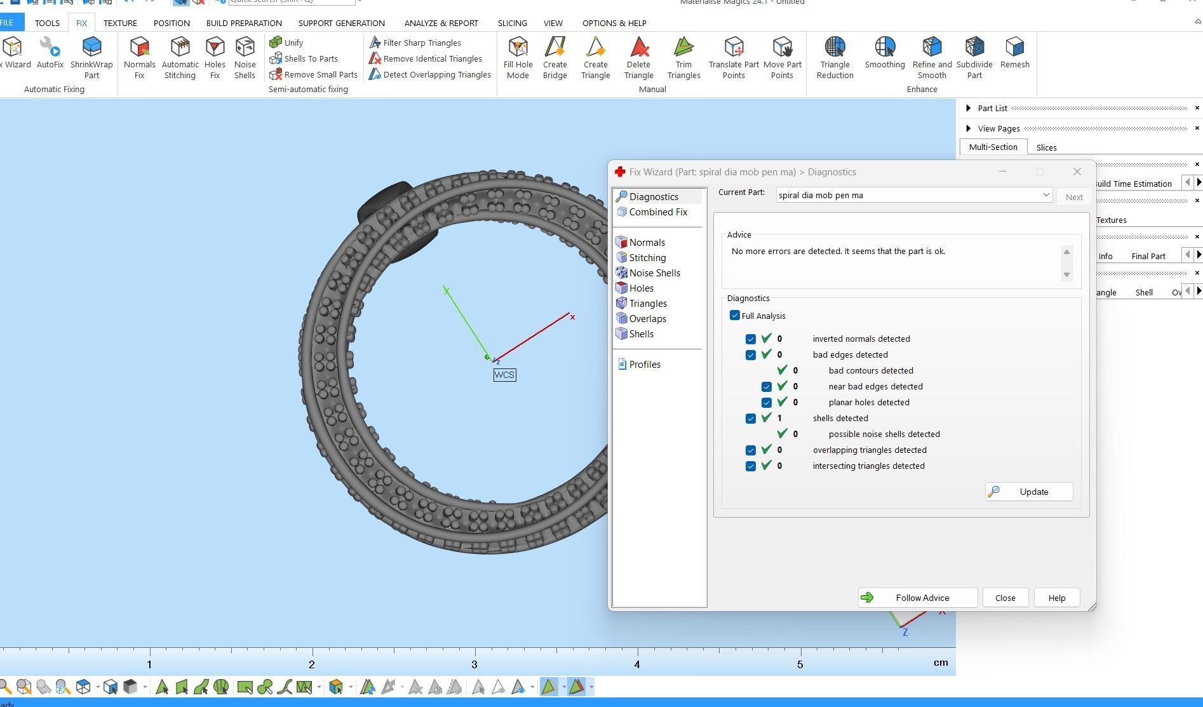Uncheck inverted normals detection
Viewport: 1203px width, 707px height.
coord(751,339)
